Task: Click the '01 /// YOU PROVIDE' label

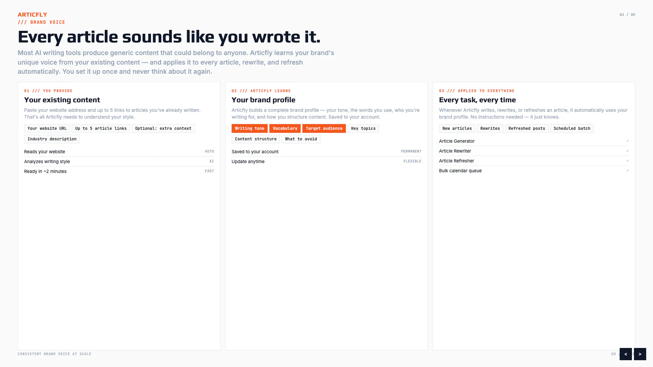Action: tap(48, 91)
